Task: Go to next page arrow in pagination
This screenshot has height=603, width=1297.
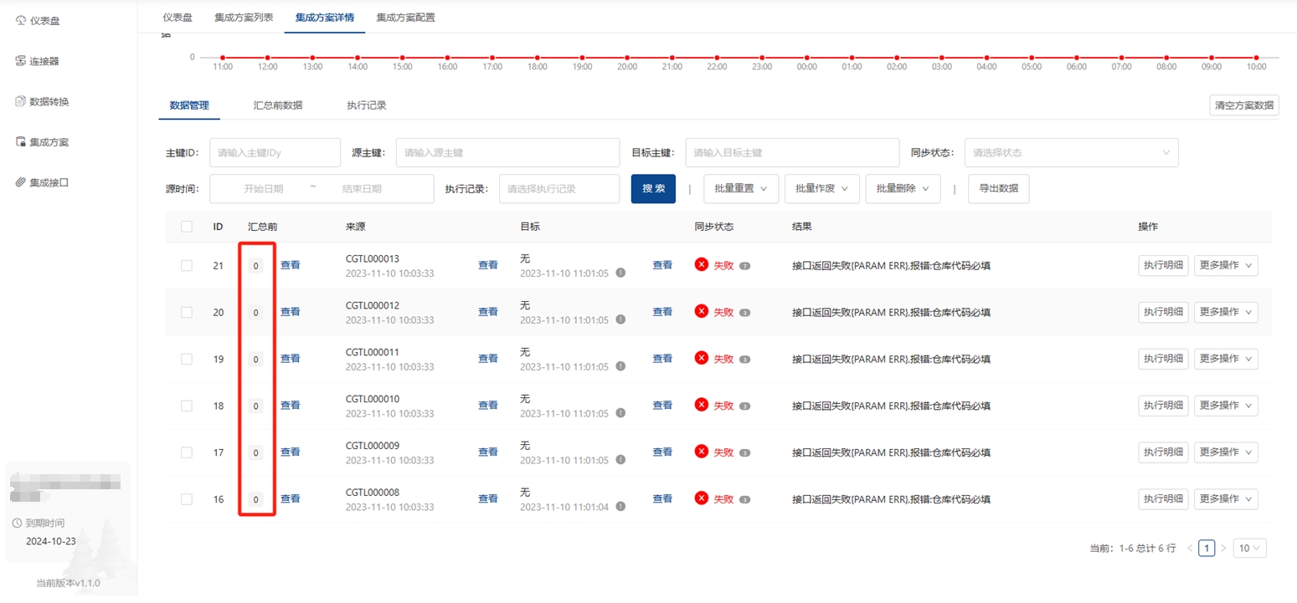Action: (1223, 549)
